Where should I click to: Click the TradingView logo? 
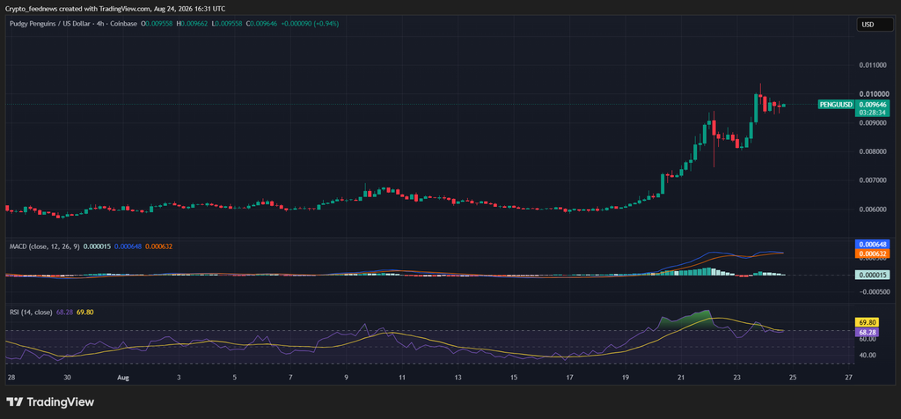50,402
